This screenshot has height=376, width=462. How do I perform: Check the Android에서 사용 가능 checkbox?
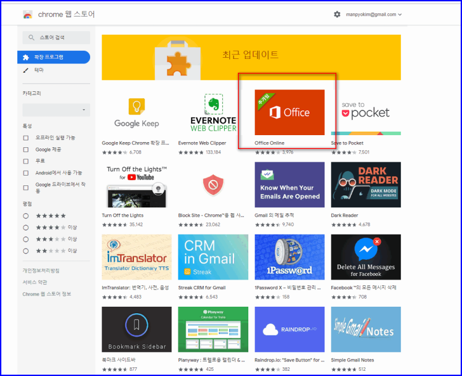pos(26,173)
